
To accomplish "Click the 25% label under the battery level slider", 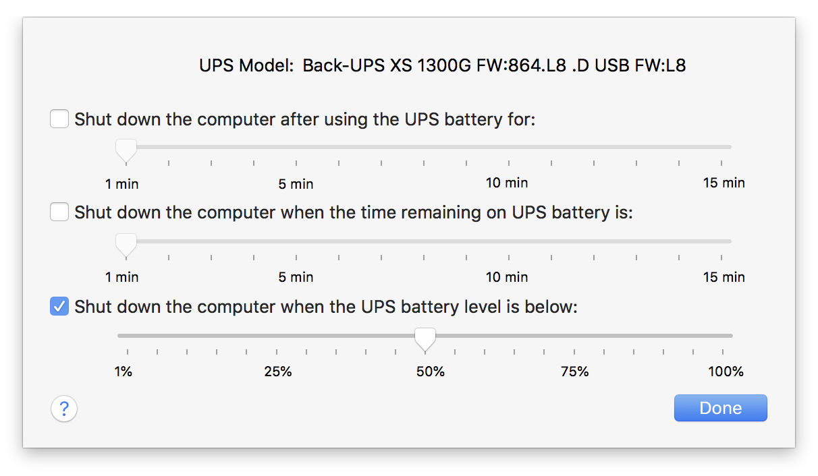I will tap(278, 371).
